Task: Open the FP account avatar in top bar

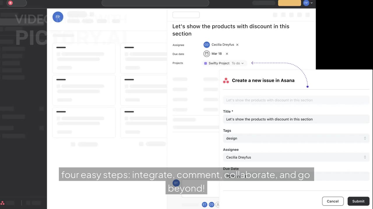Action: pos(306,3)
